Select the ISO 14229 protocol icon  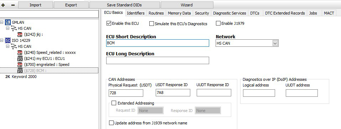8,40
